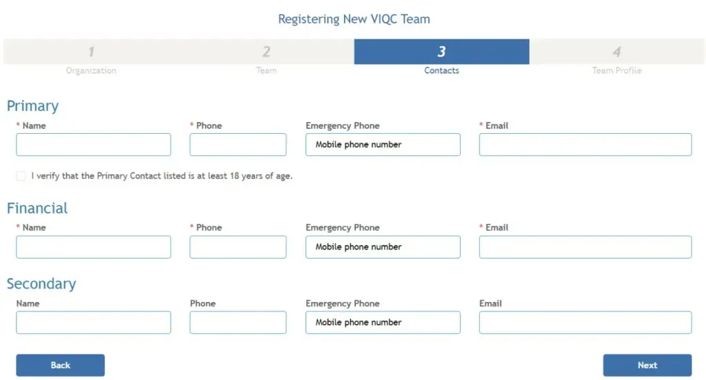Go to step 1 Organization
The image size is (706, 380).
[91, 57]
